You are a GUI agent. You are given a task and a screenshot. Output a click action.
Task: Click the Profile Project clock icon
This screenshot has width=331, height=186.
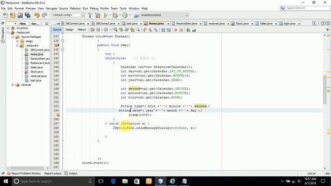pos(125,15)
